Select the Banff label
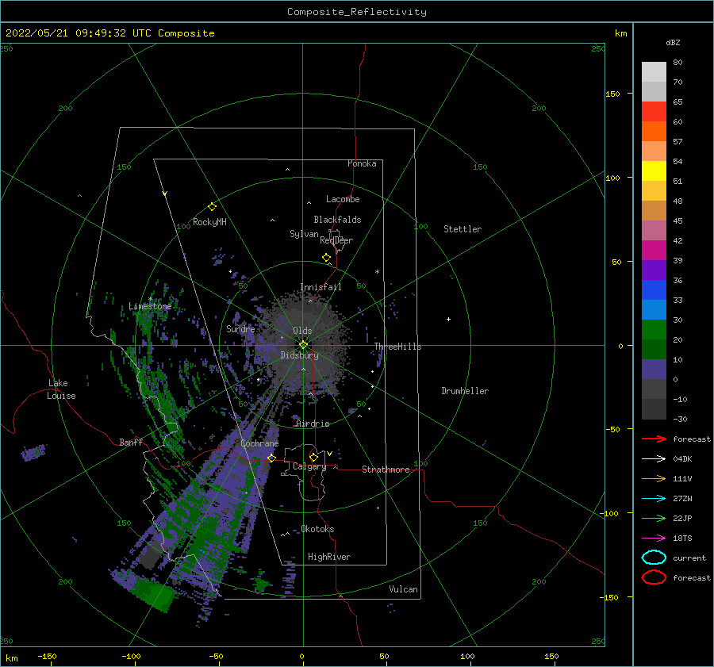Screen dimensions: 714x667 (131, 442)
